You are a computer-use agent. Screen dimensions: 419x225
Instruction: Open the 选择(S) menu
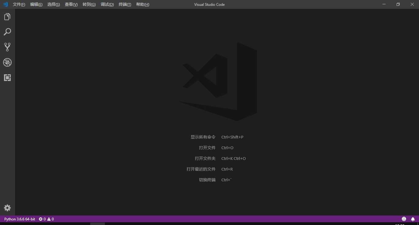point(54,5)
